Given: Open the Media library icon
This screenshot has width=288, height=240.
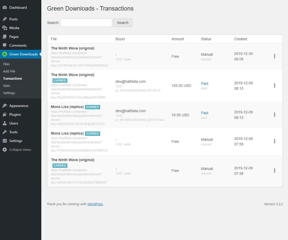Looking at the screenshot, I should pyautogui.click(x=5, y=28).
